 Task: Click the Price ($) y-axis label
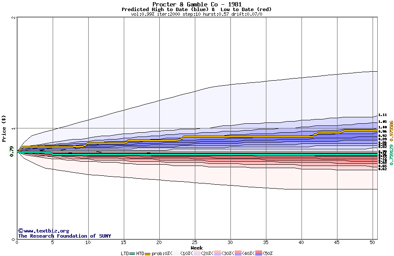click(4, 128)
